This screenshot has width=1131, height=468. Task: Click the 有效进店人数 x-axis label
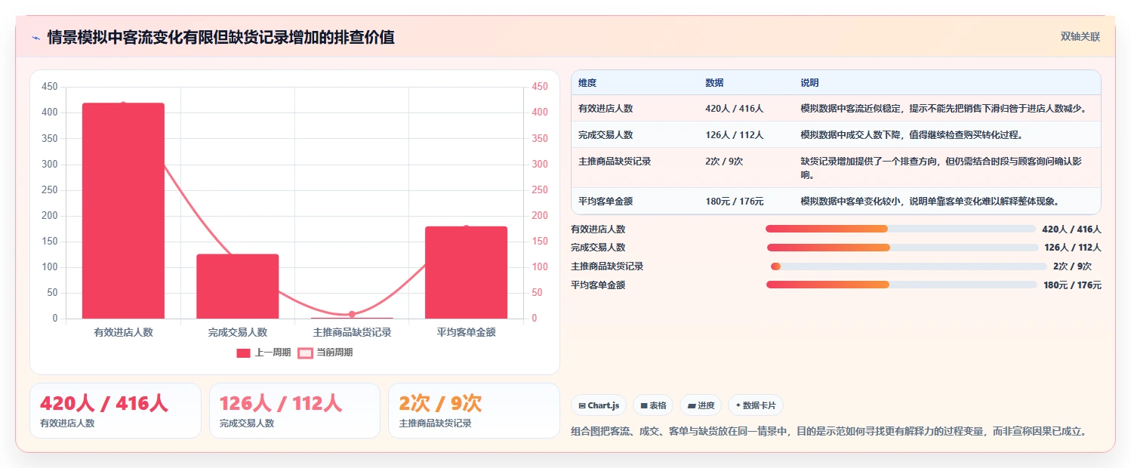coord(123,332)
